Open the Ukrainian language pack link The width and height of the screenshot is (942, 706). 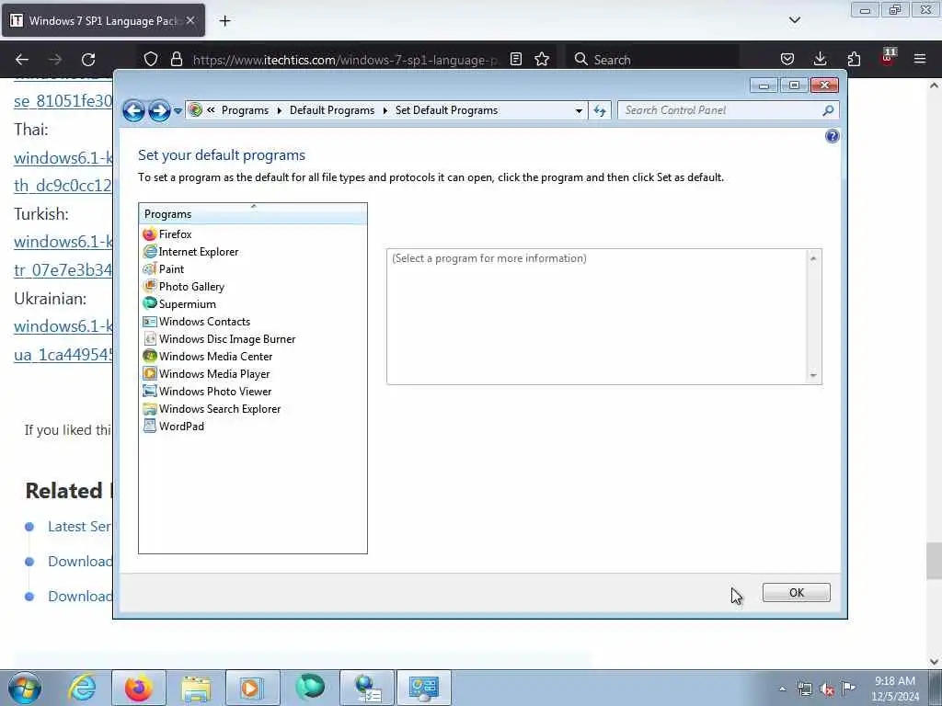click(x=63, y=340)
